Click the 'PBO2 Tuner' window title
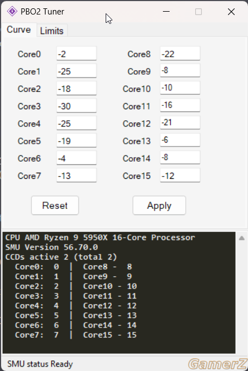Image resolution: width=248 pixels, height=371 pixels. (x=42, y=11)
